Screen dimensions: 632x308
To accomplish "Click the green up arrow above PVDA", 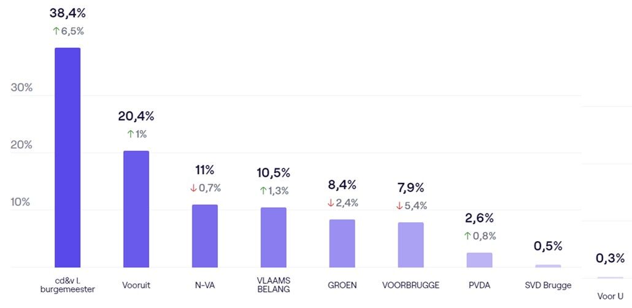I will 468,236.
